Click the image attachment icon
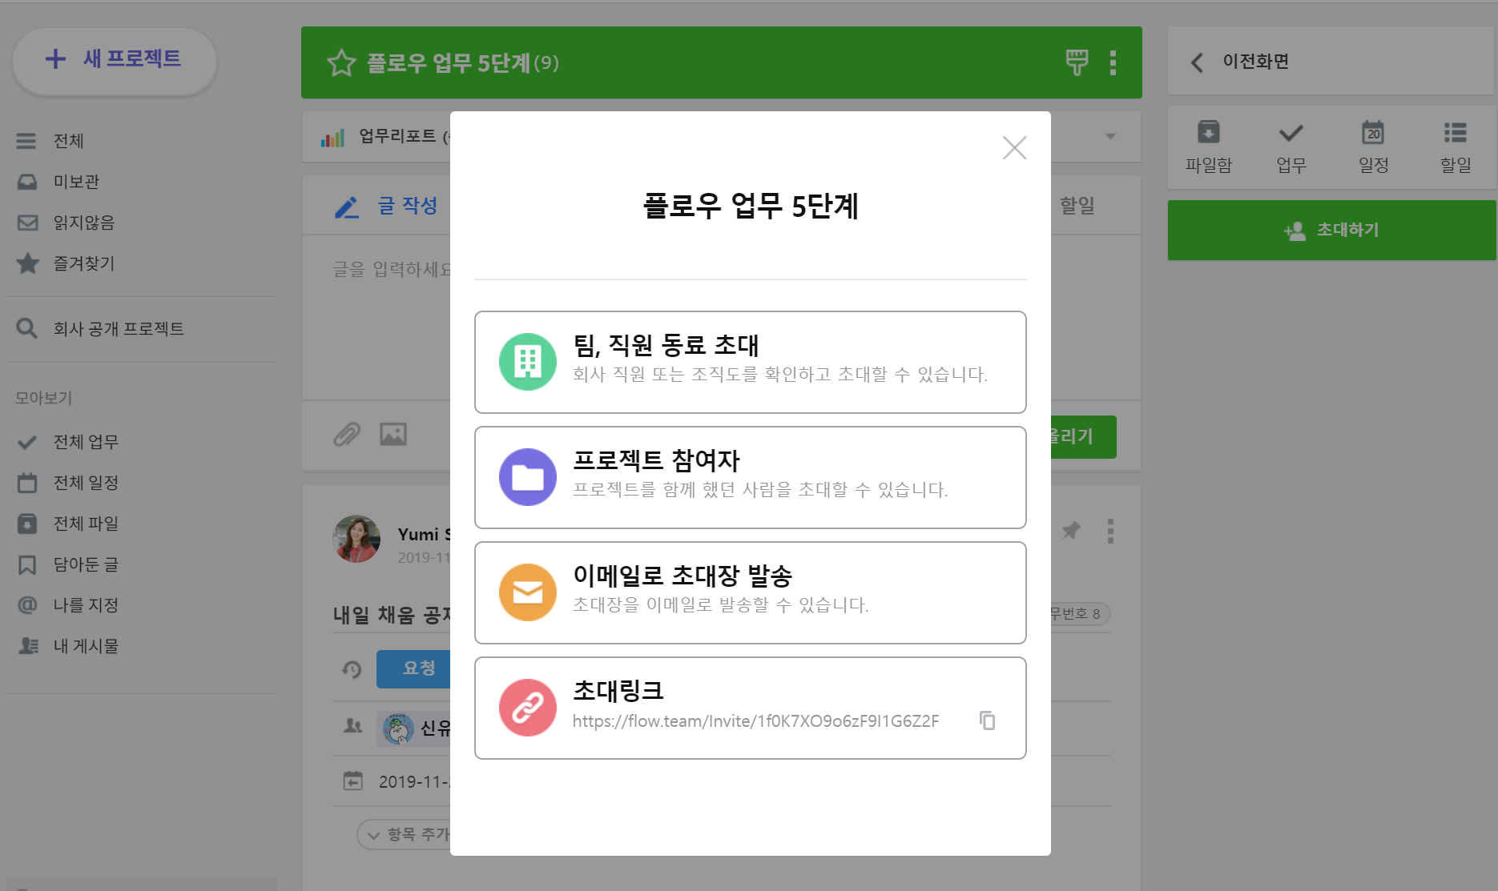This screenshot has height=891, width=1498. coord(393,435)
